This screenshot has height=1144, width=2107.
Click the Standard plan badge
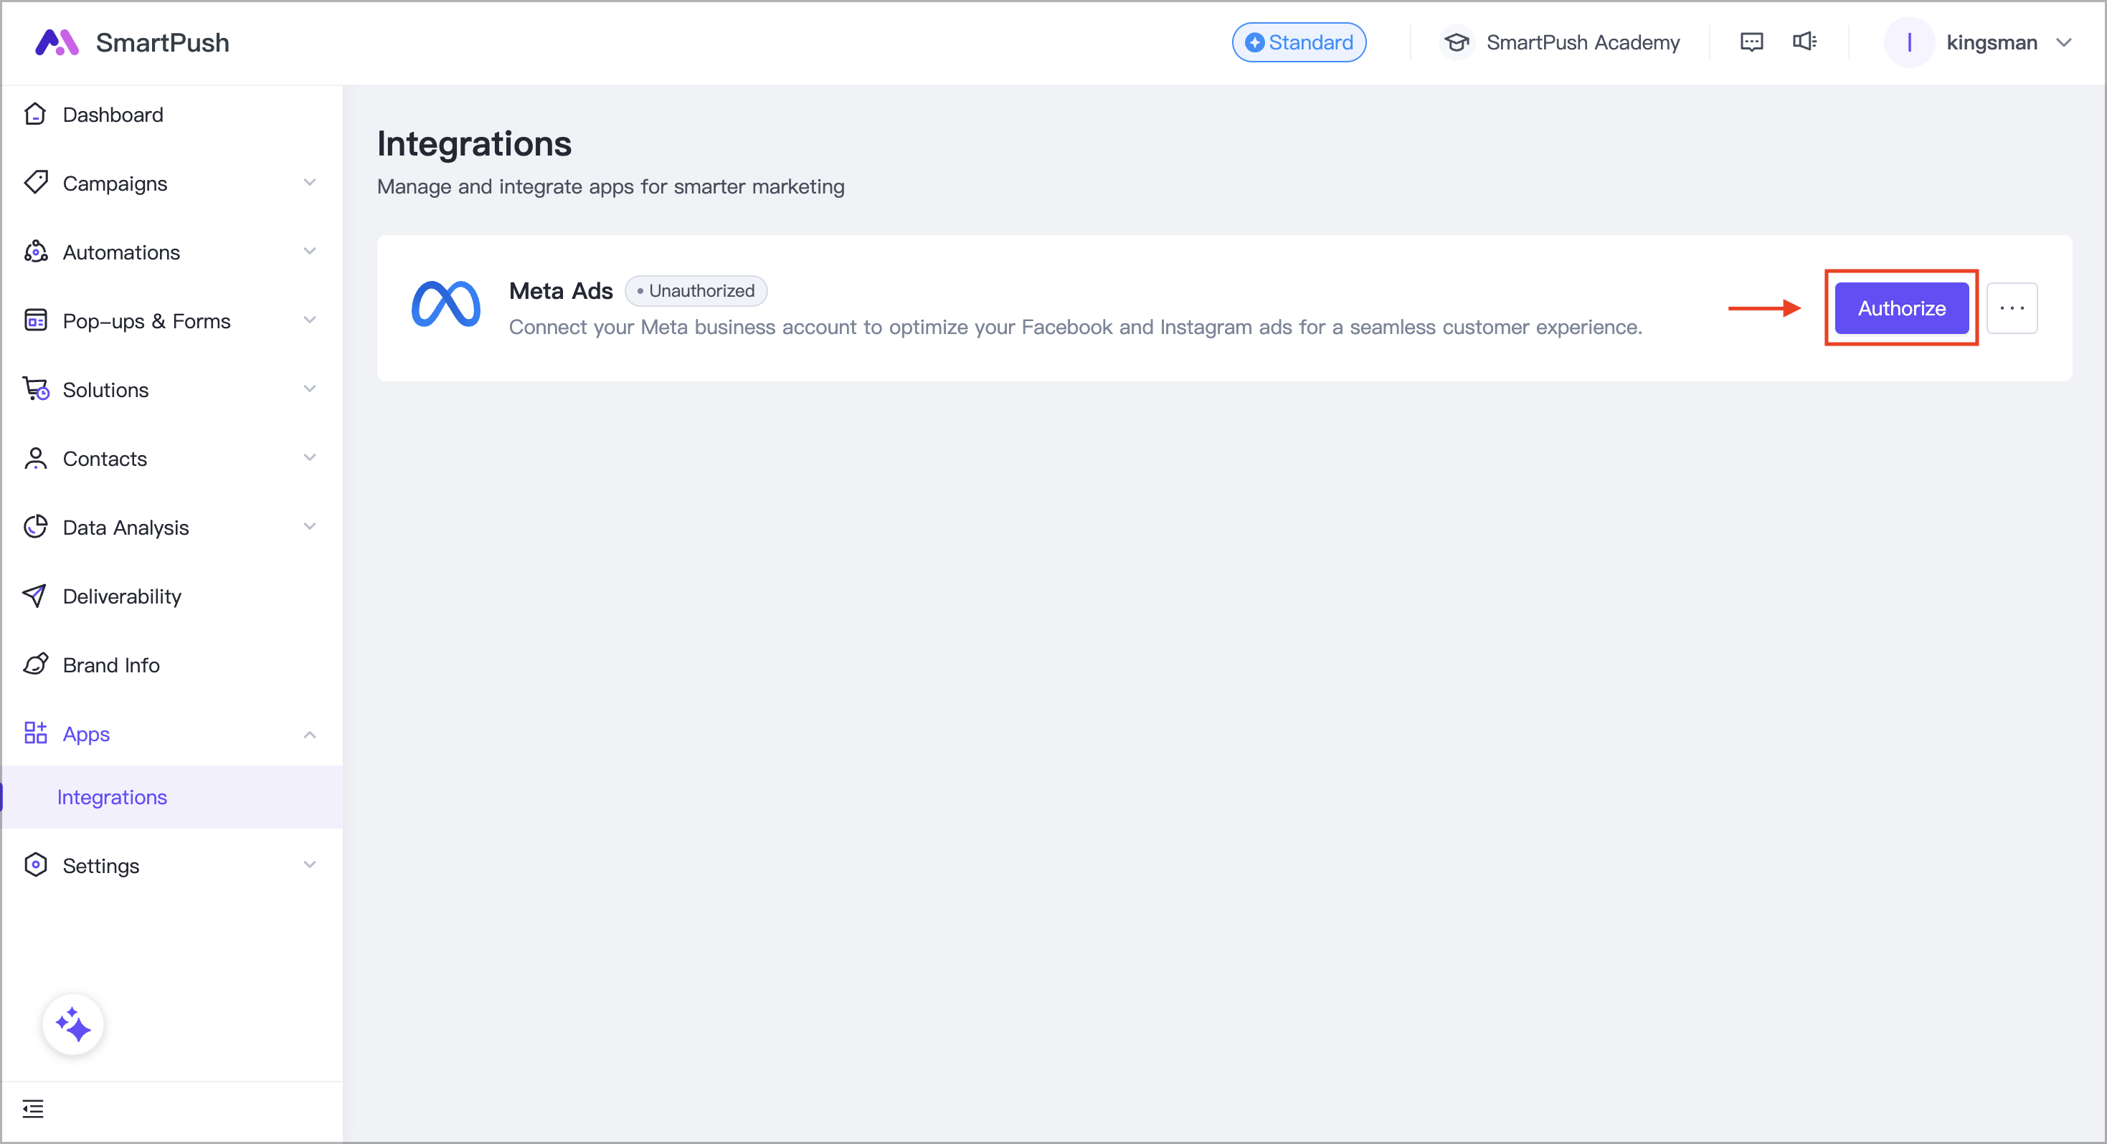click(1299, 42)
